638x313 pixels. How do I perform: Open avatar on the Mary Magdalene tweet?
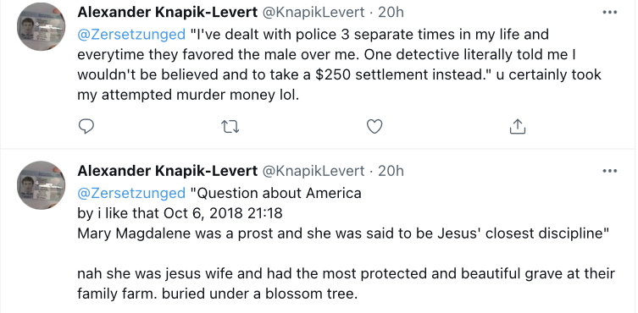(x=42, y=185)
